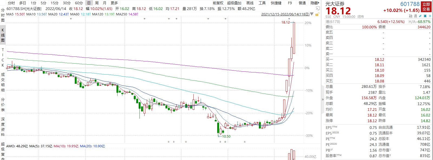The image size is (433, 160).
Task: Click the 跌停 limit-down value 14.82
Action: click(x=425, y=121)
